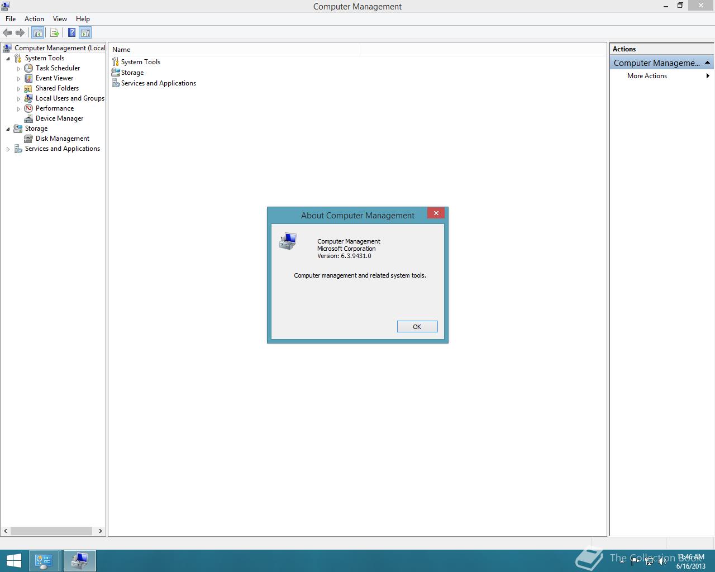Select the Shared Folders icon in tree
This screenshot has height=572, width=715.
[28, 88]
